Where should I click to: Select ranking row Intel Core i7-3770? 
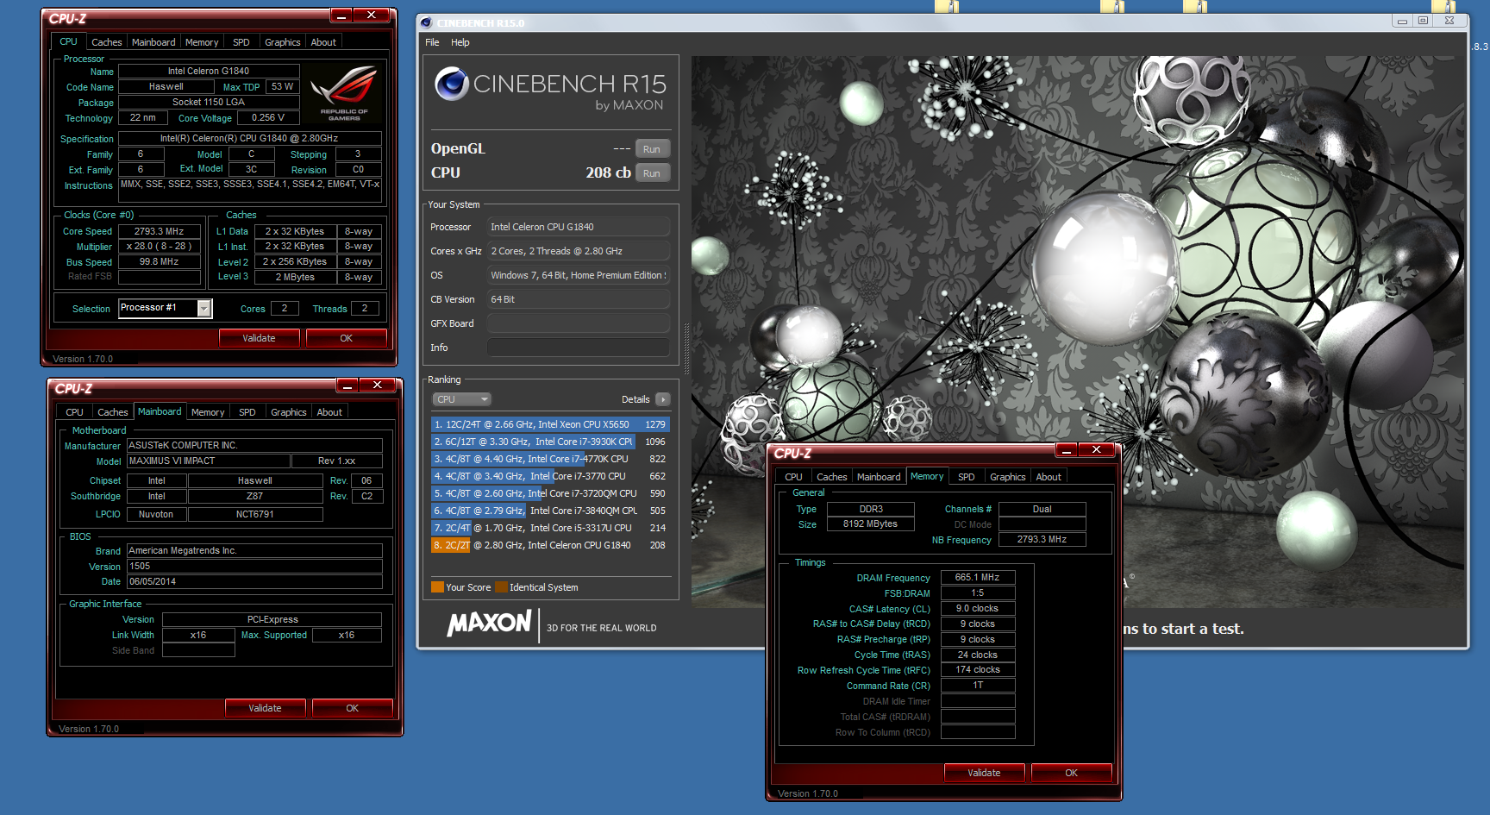click(x=550, y=476)
